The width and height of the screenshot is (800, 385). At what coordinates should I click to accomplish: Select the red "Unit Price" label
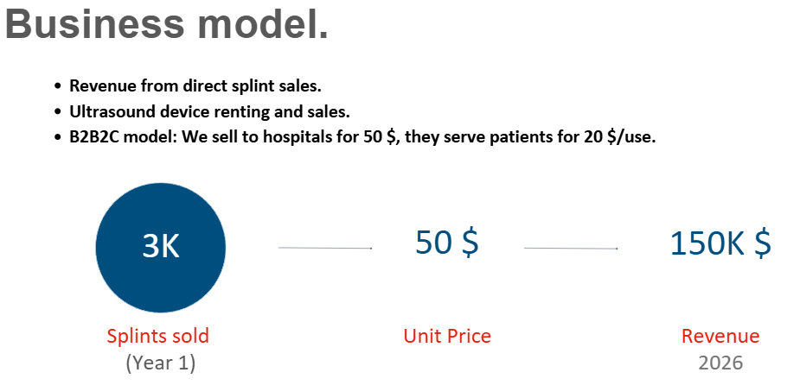(x=447, y=336)
